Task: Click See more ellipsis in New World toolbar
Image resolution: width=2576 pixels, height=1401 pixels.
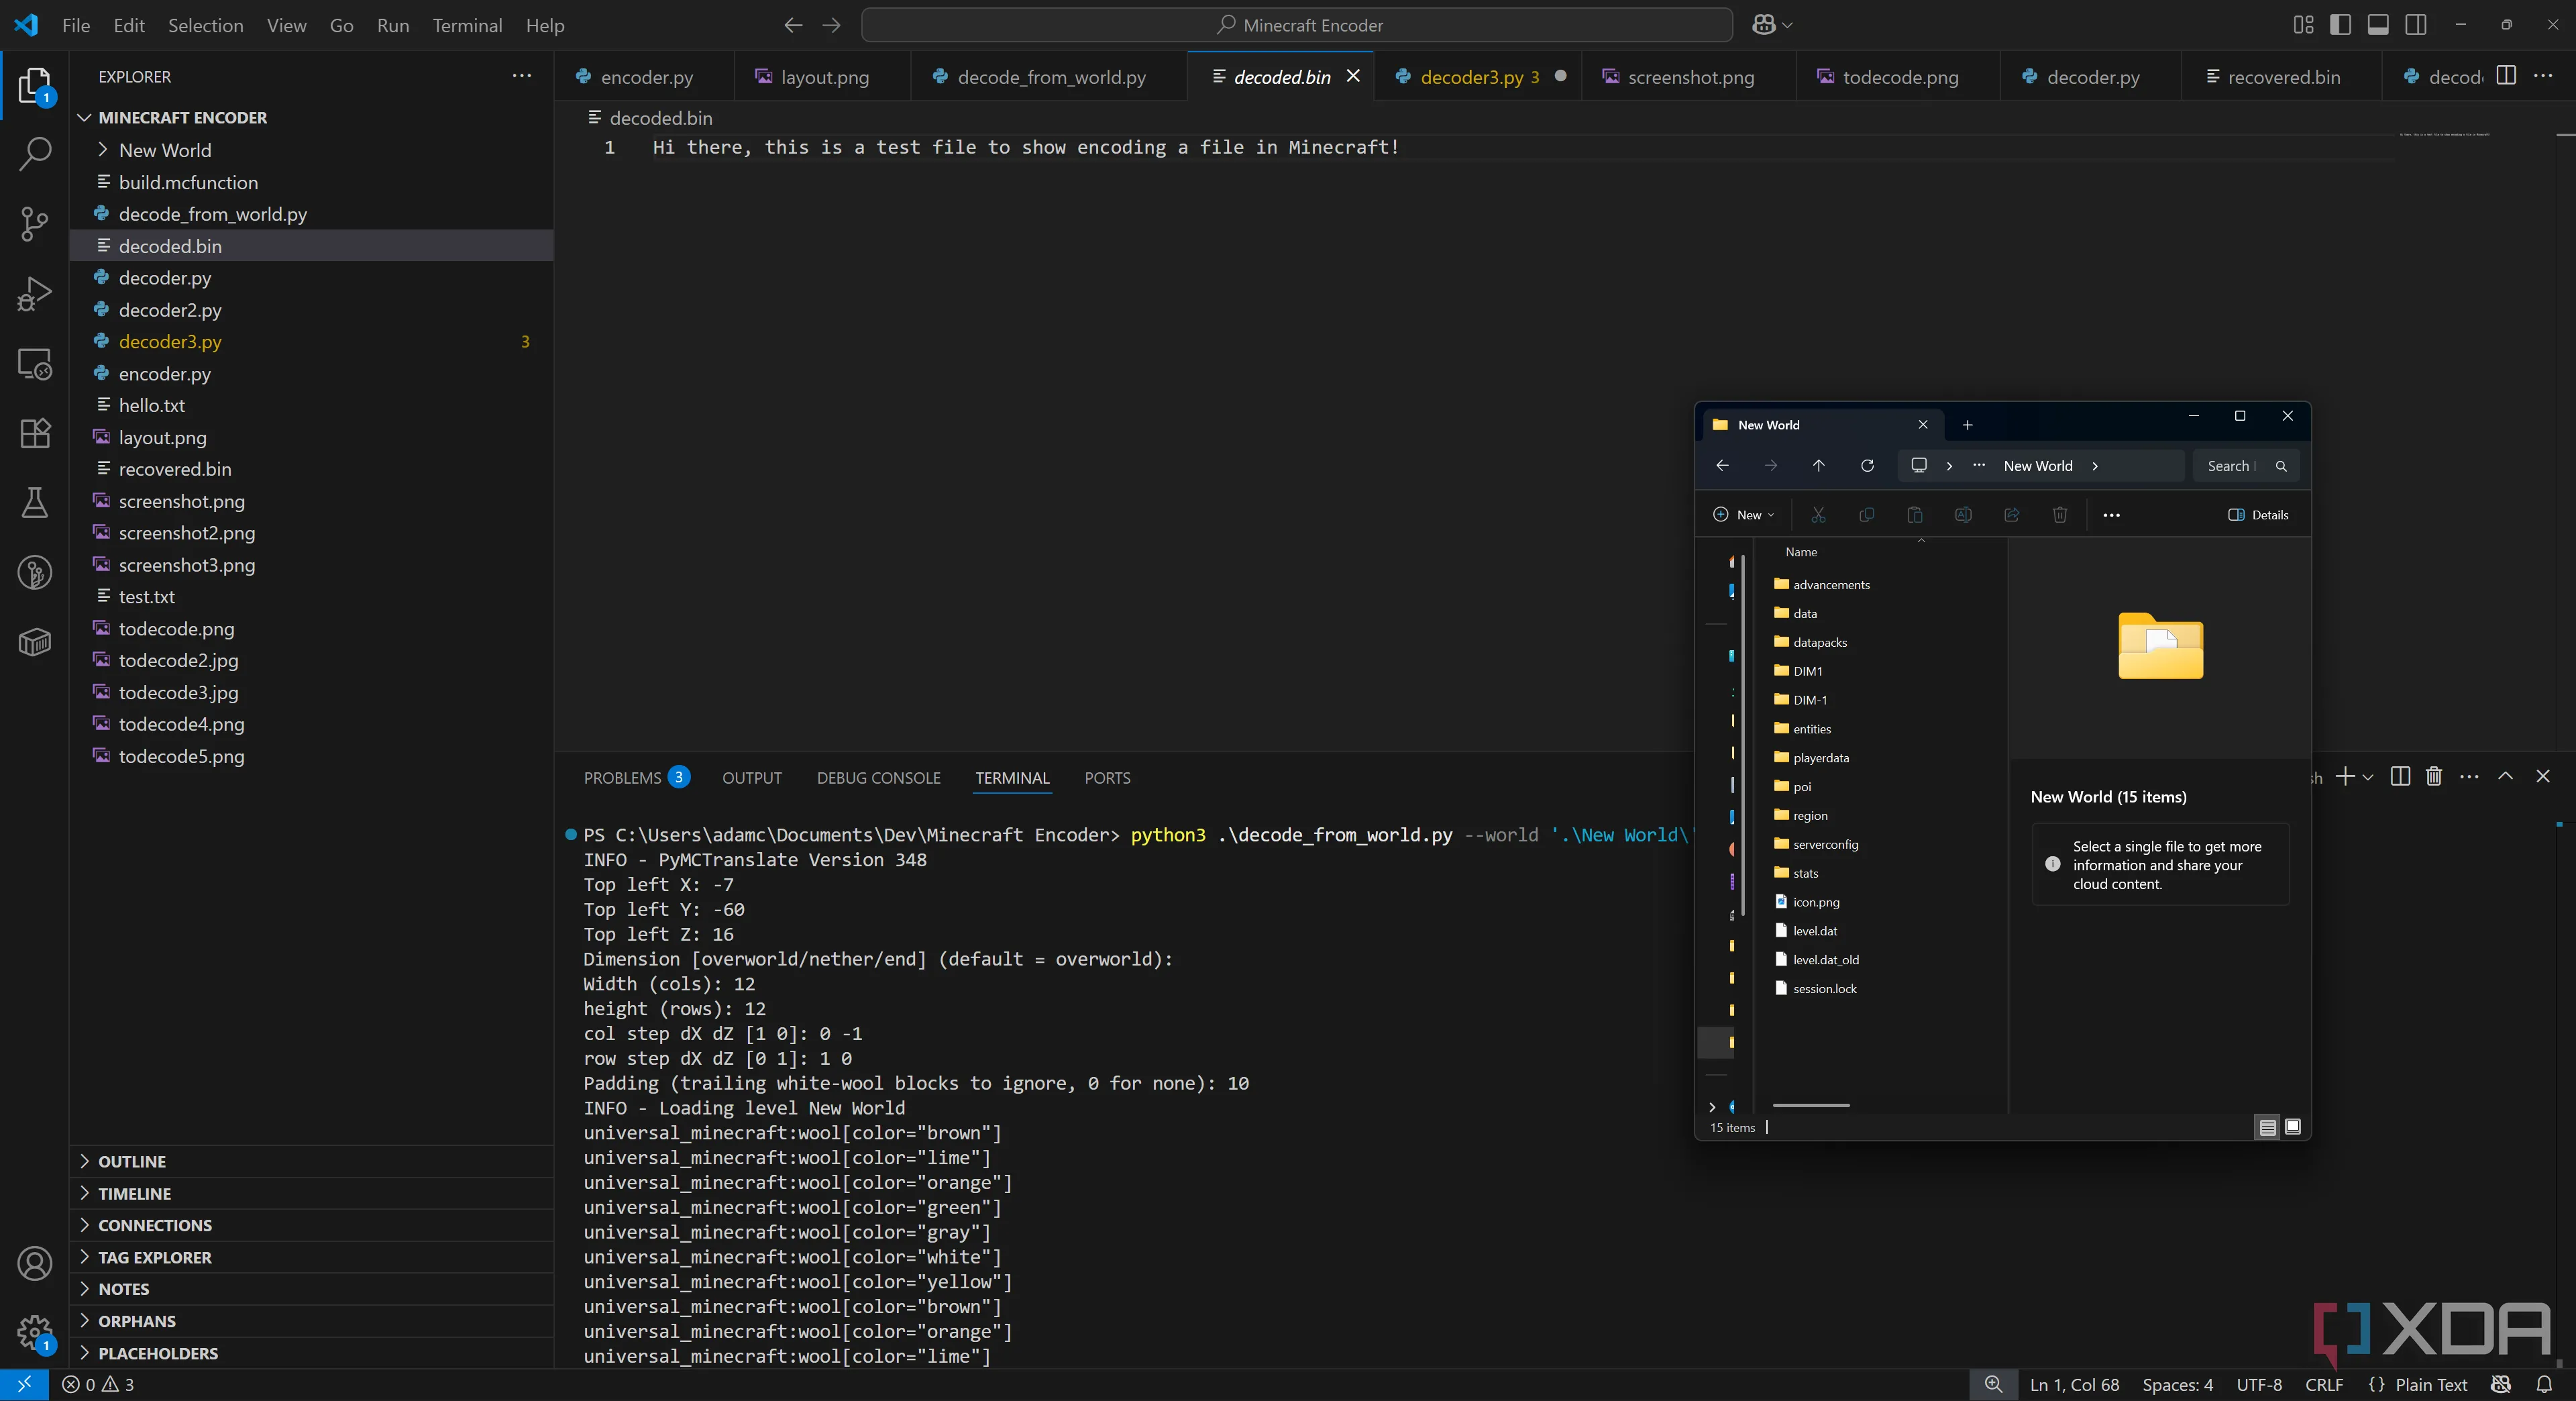Action: (2111, 515)
